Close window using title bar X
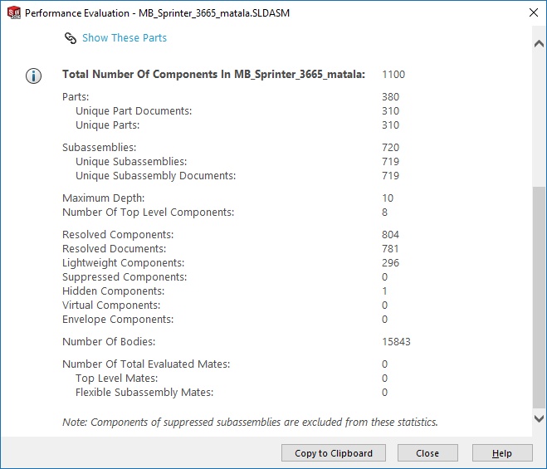547x469 pixels. click(534, 12)
